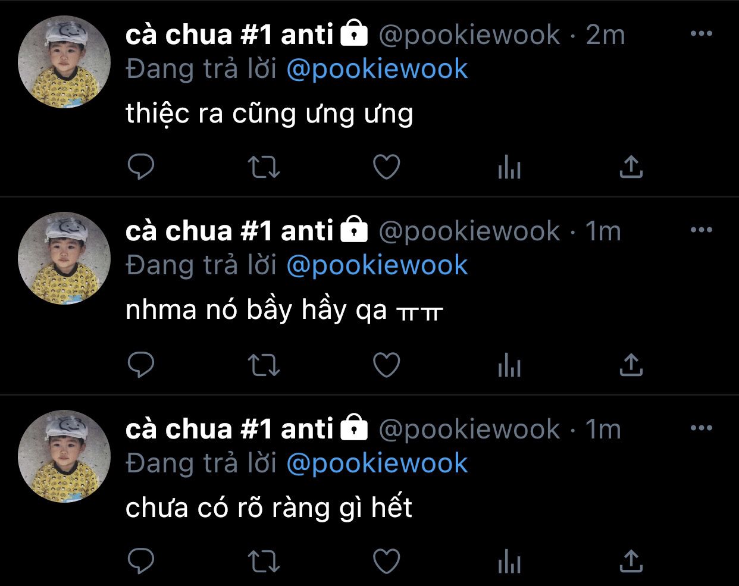
Task: View analytics of "nhma nó bầy hầy qa" tweet
Action: coord(509,365)
